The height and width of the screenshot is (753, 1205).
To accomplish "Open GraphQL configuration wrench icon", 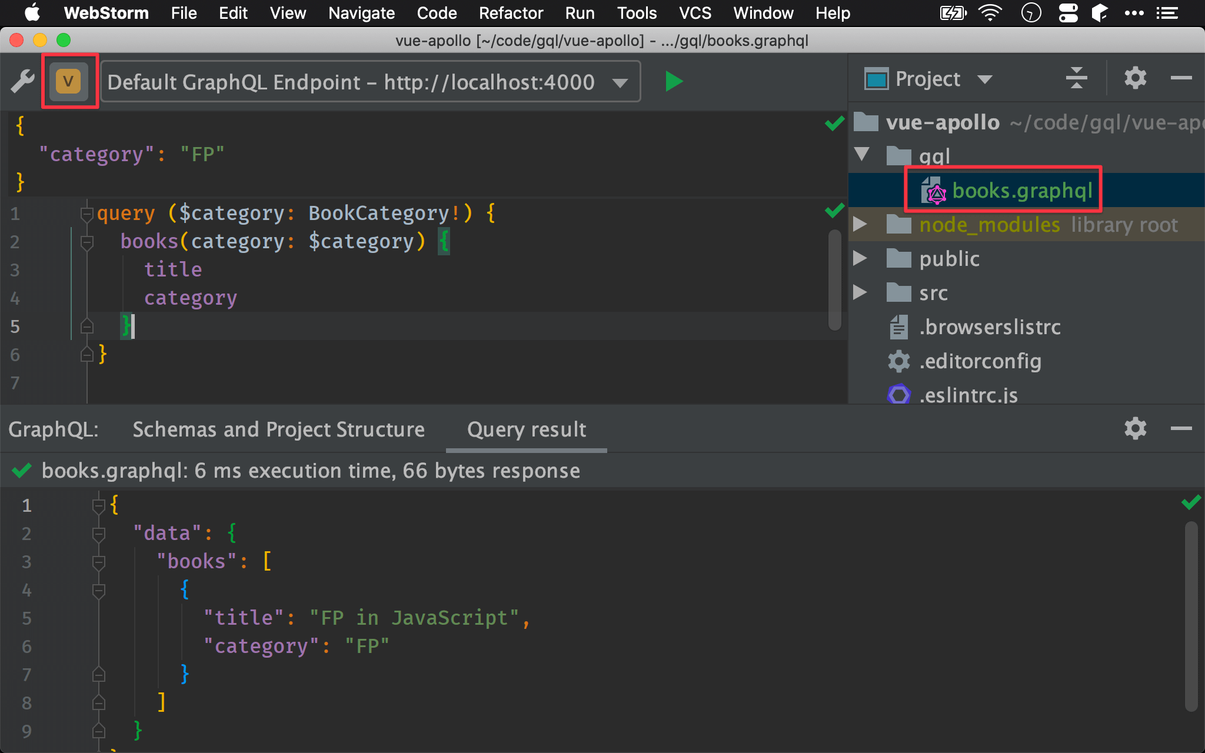I will click(22, 81).
